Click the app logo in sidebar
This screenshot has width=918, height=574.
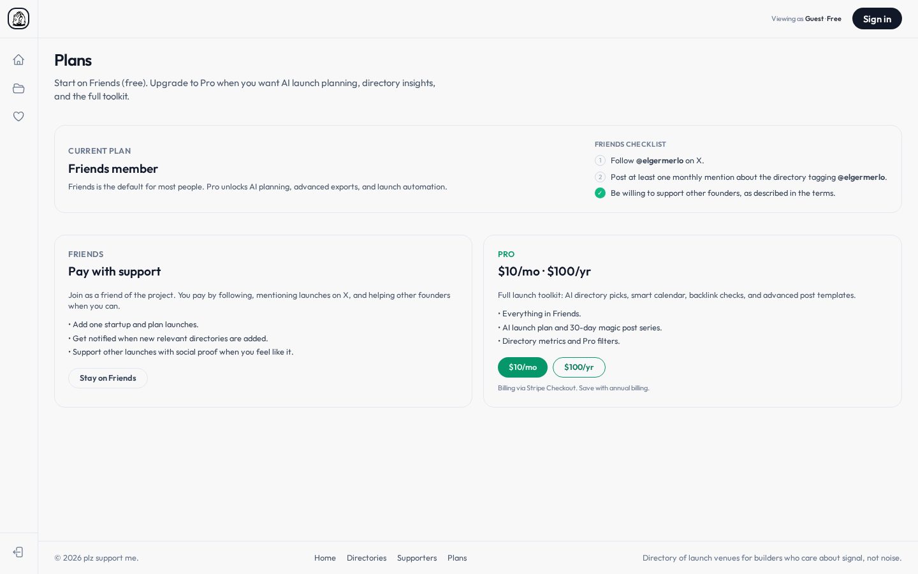pyautogui.click(x=18, y=18)
